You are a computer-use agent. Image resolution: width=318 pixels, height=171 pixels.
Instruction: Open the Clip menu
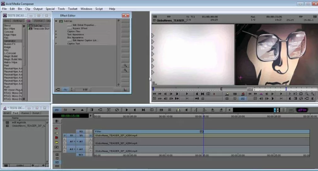pyautogui.click(x=28, y=9)
